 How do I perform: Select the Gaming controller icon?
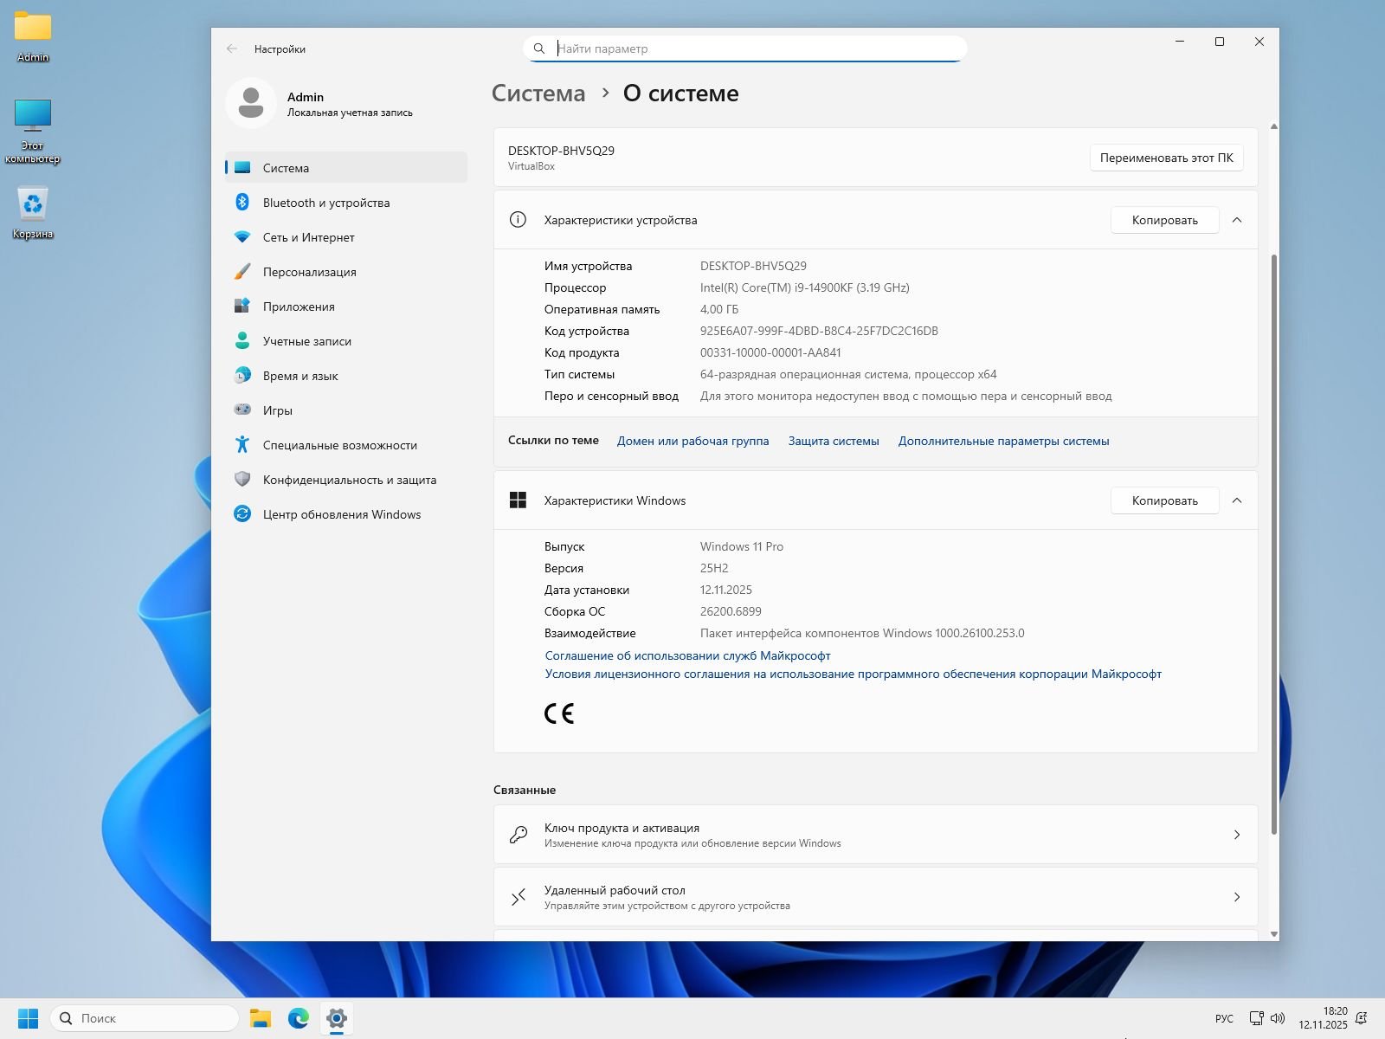click(x=242, y=410)
